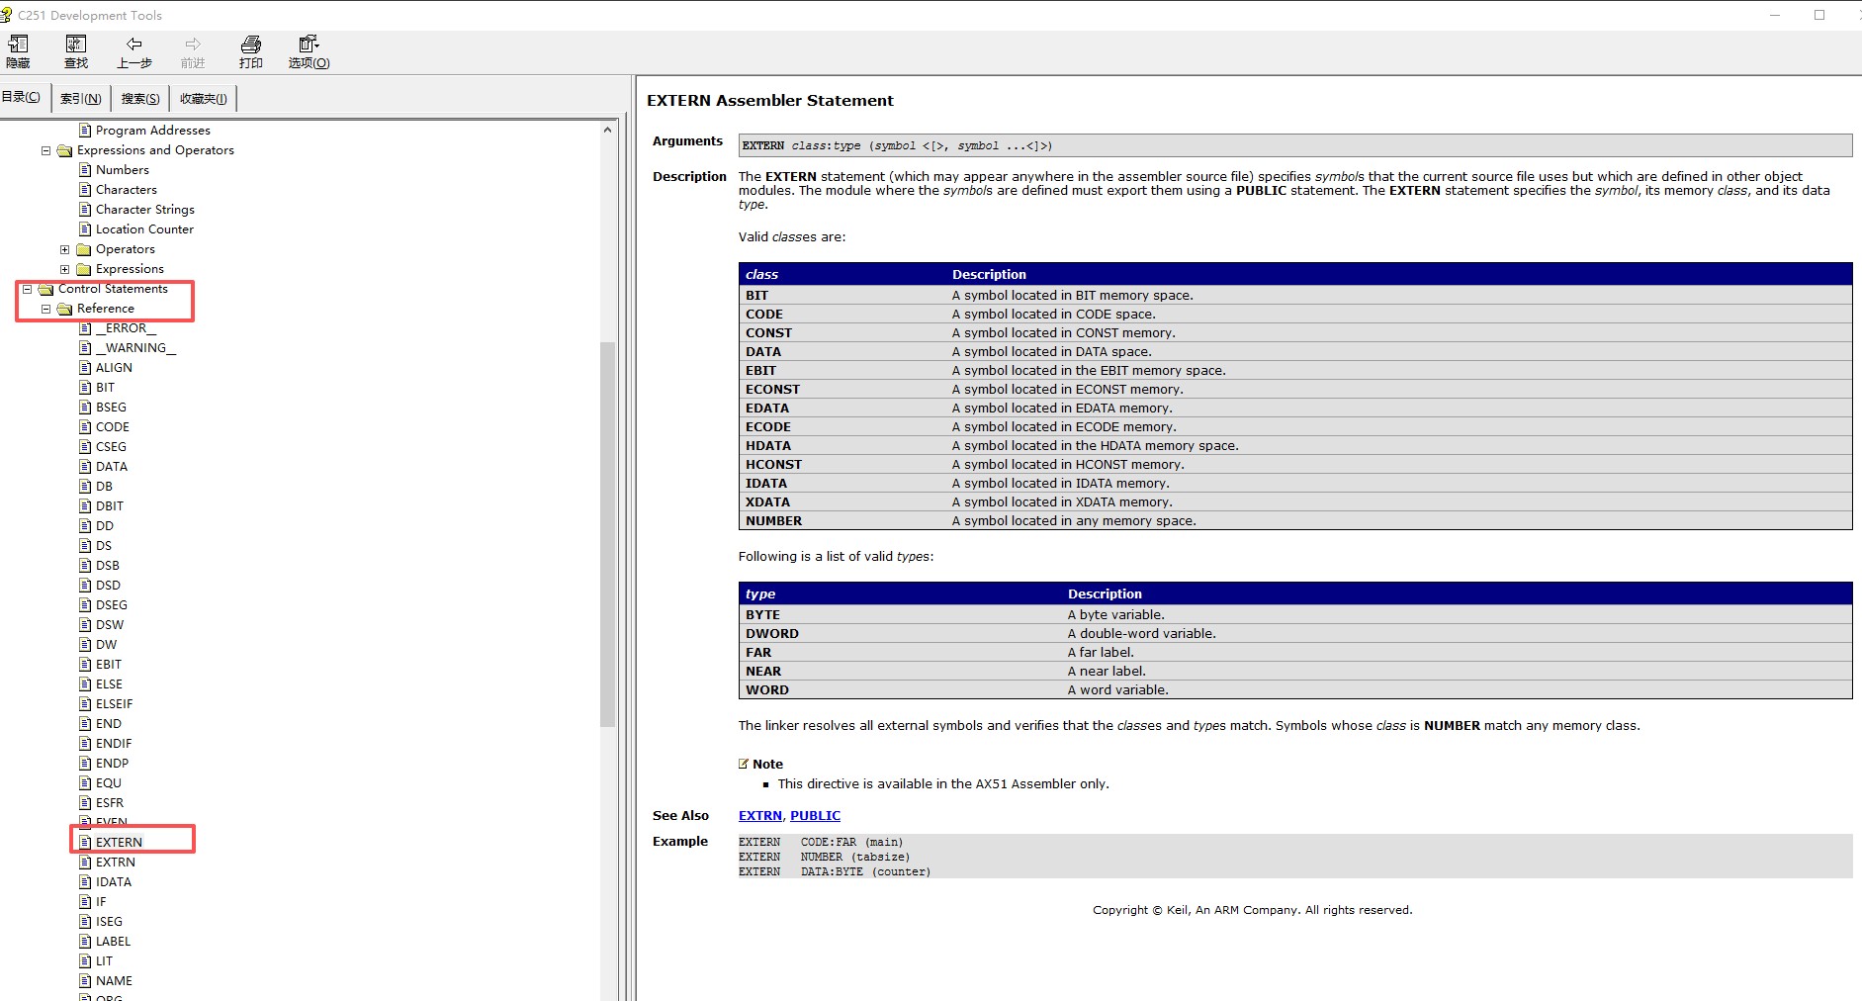
Task: Switch to the 收藏夹(I) favorites tab
Action: tap(204, 99)
